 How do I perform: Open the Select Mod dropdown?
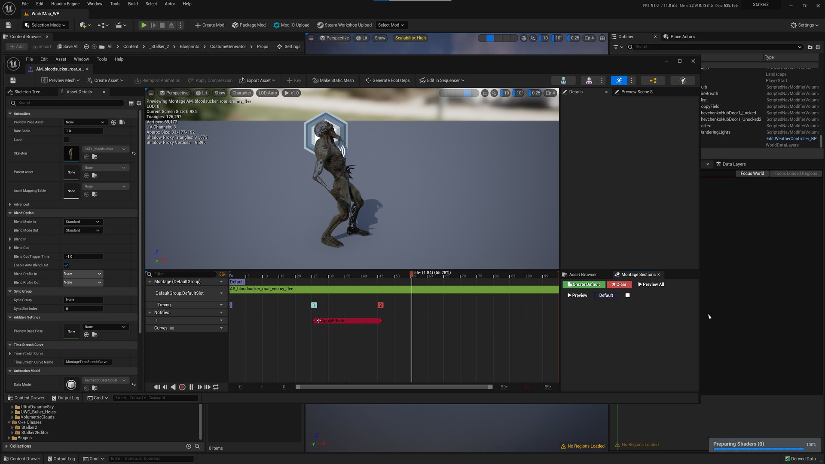click(391, 25)
